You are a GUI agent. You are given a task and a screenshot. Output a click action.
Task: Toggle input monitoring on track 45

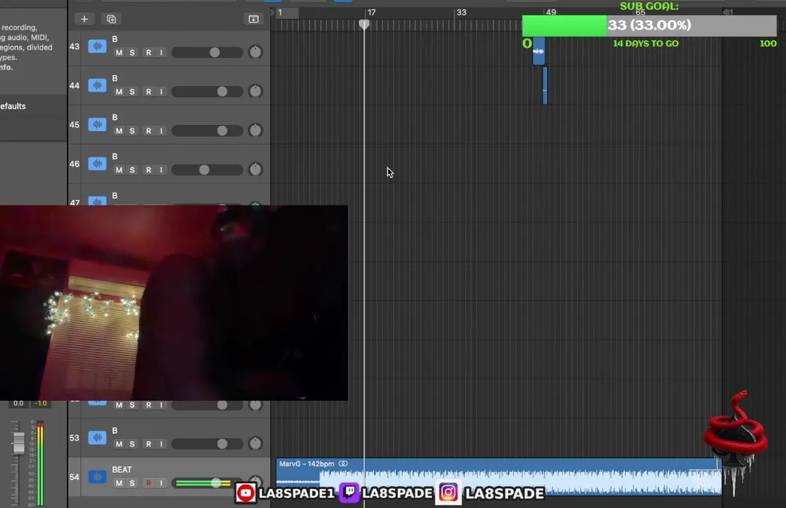pos(161,131)
